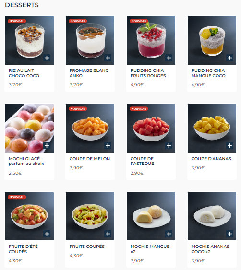
Task: Open the watermelon bowl product image
Action: point(151,128)
